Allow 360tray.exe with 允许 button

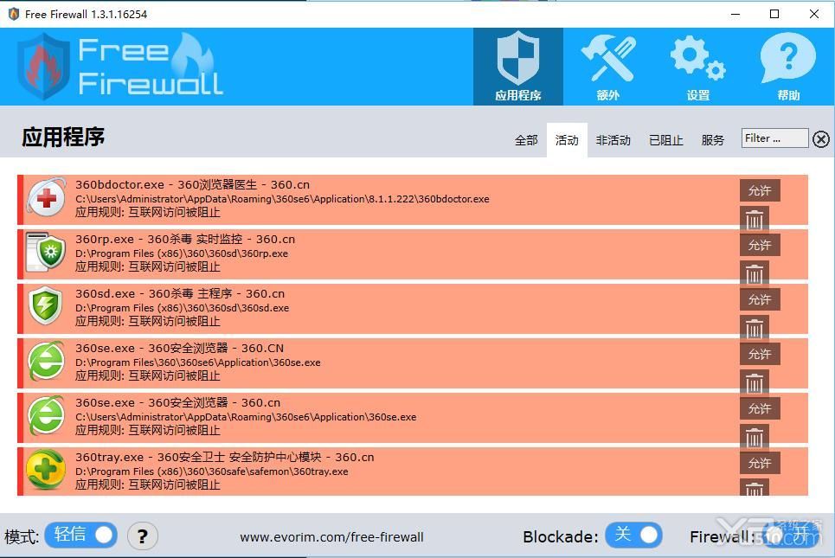coord(760,463)
